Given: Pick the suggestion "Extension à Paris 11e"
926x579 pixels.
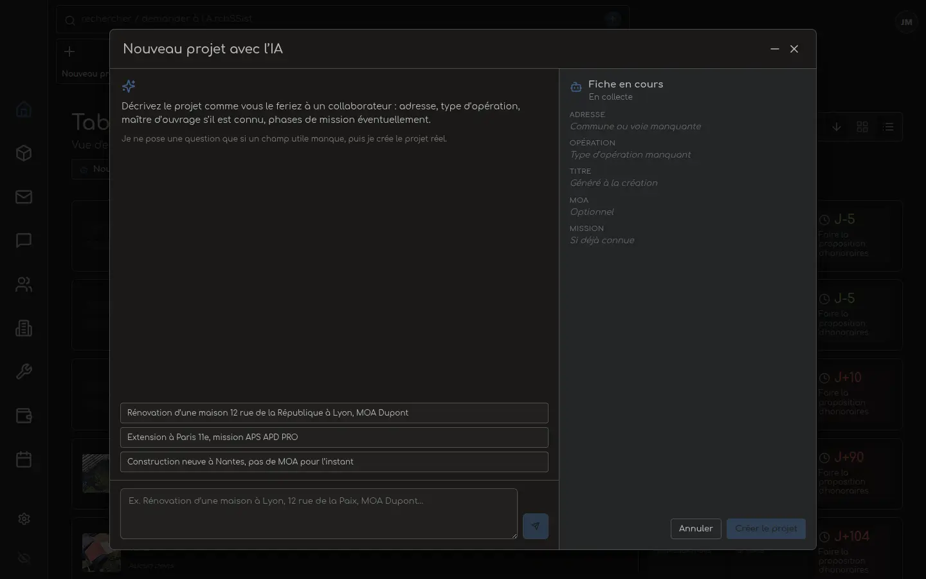Looking at the screenshot, I should [x=334, y=437].
